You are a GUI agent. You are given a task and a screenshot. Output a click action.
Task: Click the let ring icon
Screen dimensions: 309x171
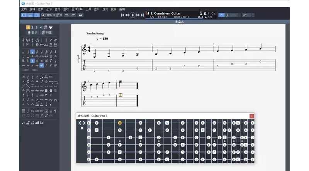pos(46,77)
